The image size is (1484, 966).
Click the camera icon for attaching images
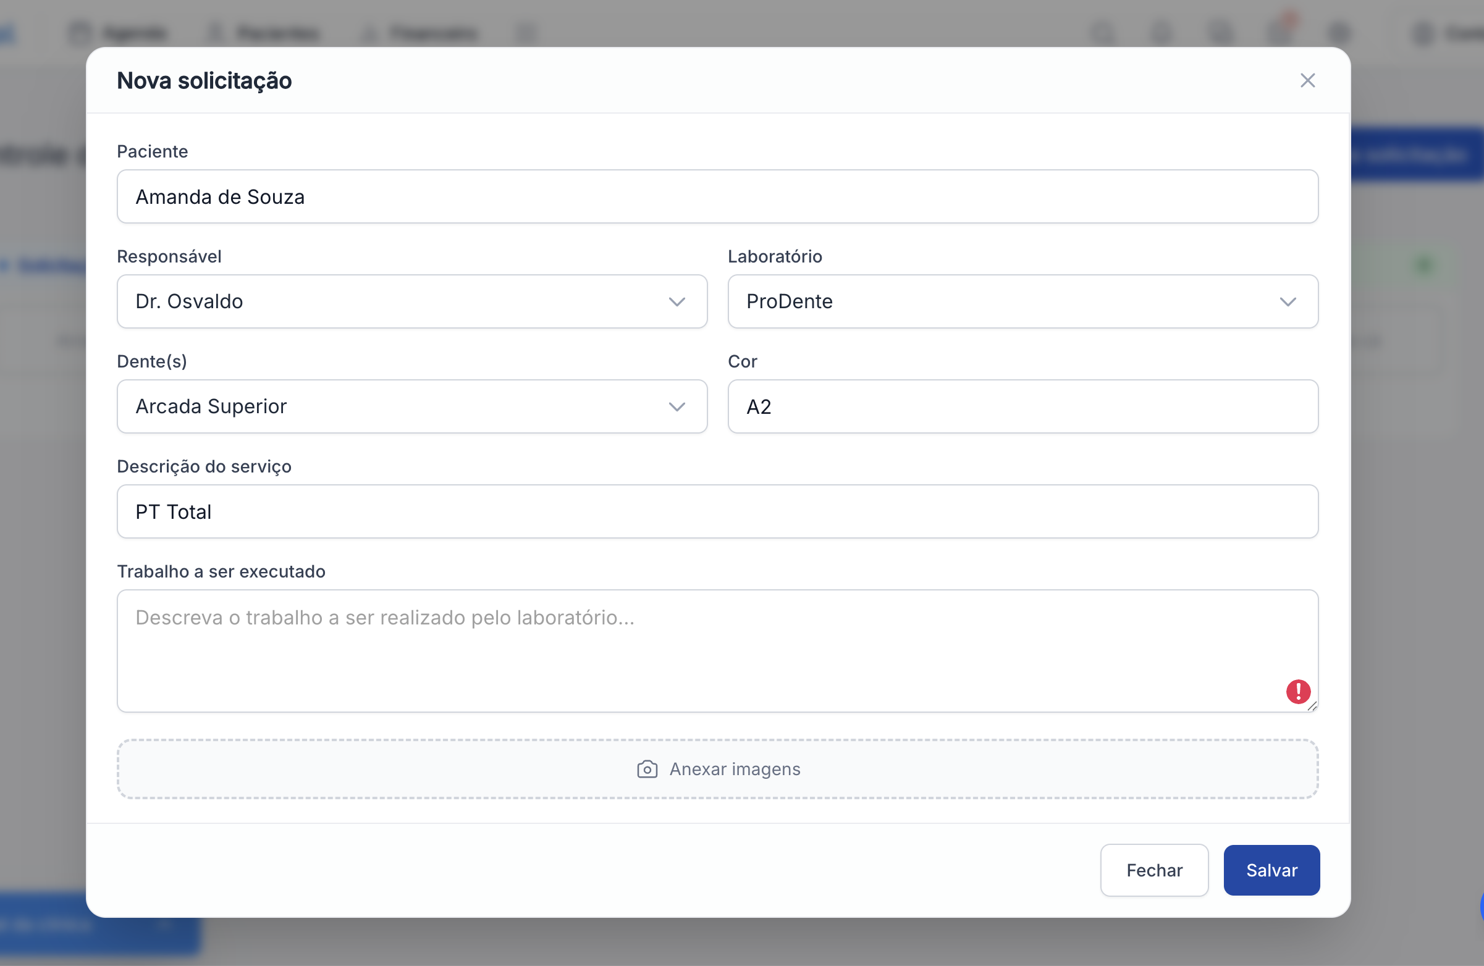pyautogui.click(x=647, y=769)
